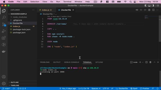The image size is (161, 90).
Task: Synchronize changes in status bar
Action: pyautogui.click(x=14, y=88)
